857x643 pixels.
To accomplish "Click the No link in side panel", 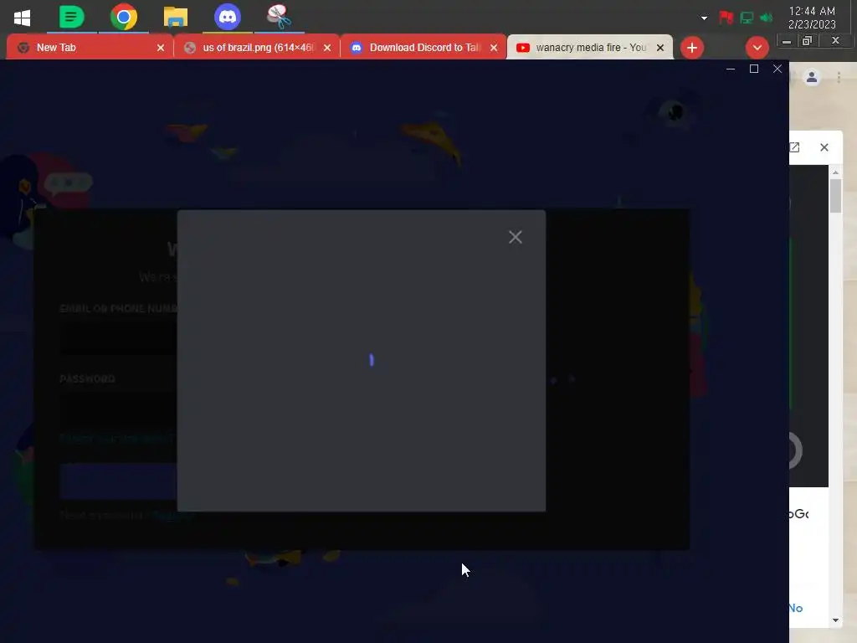I will coord(795,608).
